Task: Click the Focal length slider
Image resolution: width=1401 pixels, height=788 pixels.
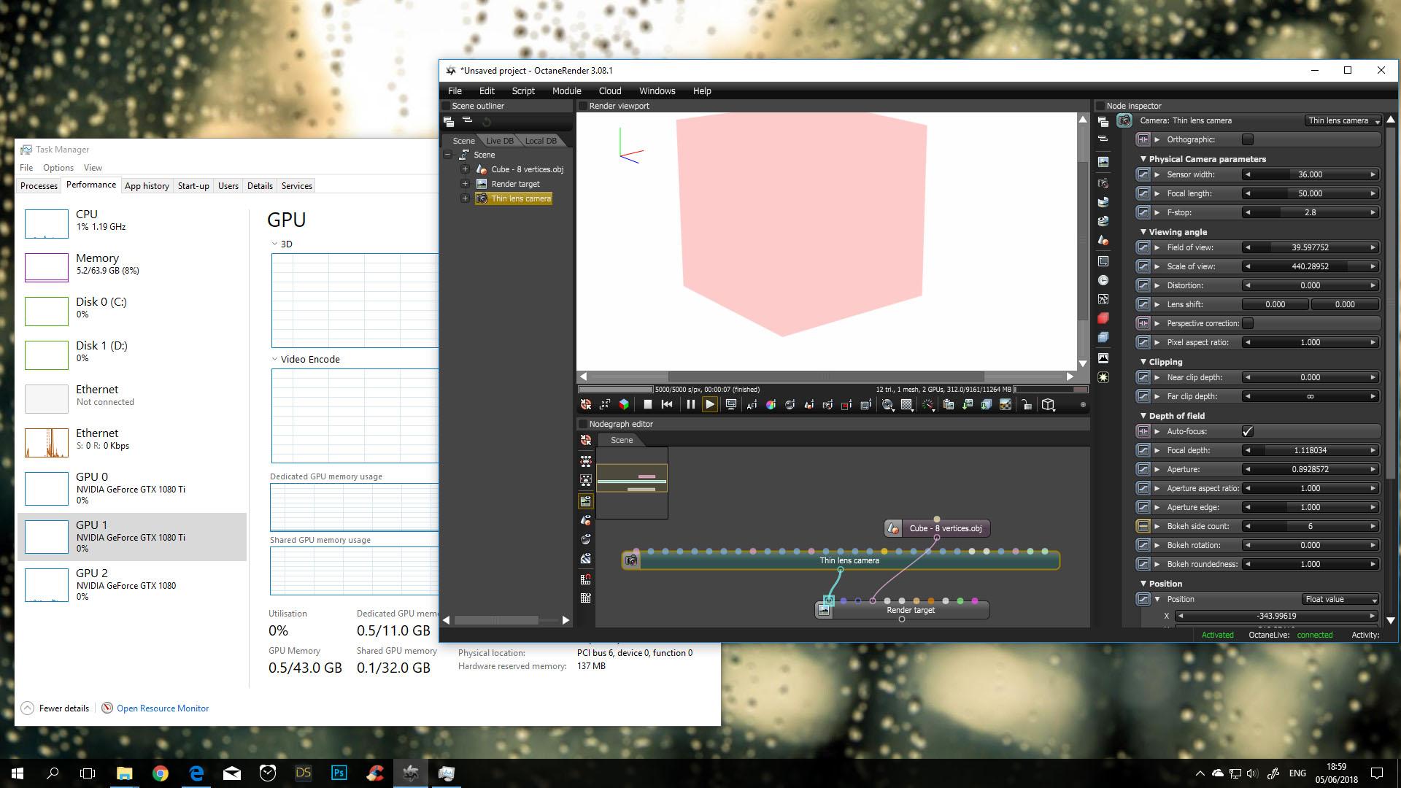Action: (1310, 193)
